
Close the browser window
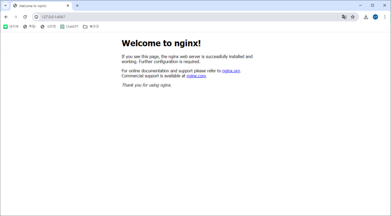384,5
